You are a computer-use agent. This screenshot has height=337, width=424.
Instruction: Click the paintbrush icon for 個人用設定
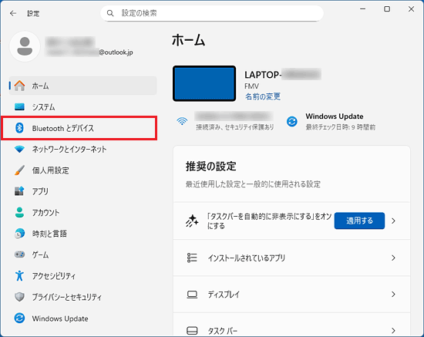click(x=19, y=170)
